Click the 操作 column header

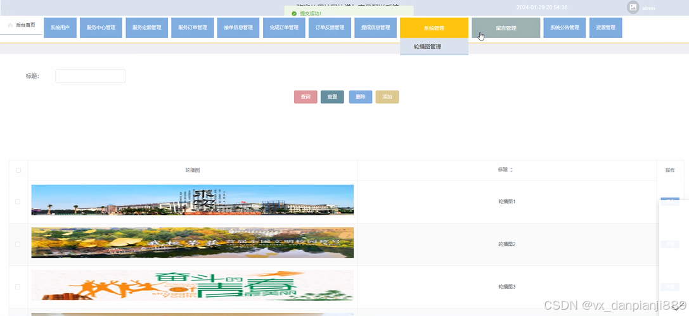click(x=669, y=170)
